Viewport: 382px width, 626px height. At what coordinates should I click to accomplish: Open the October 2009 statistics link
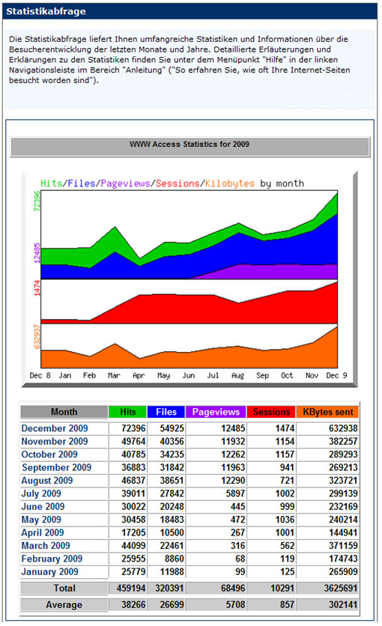pos(49,455)
